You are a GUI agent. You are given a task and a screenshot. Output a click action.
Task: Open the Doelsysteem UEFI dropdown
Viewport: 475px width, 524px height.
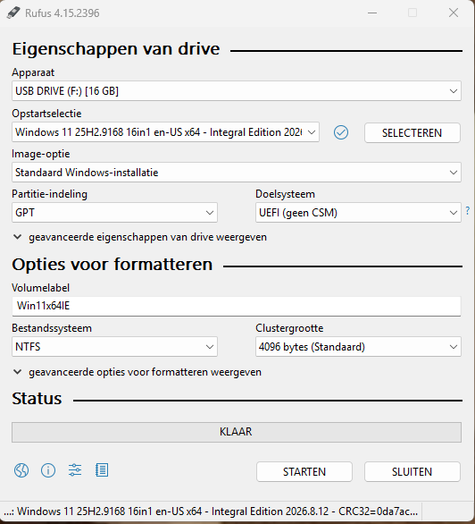pos(358,213)
